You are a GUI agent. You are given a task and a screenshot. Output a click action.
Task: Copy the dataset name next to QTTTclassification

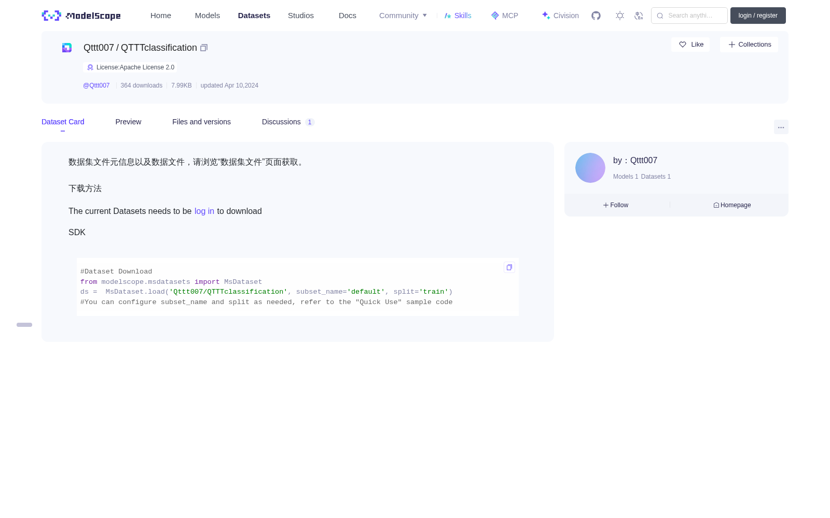click(x=204, y=48)
